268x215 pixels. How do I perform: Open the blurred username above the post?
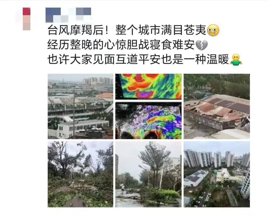coord(68,15)
